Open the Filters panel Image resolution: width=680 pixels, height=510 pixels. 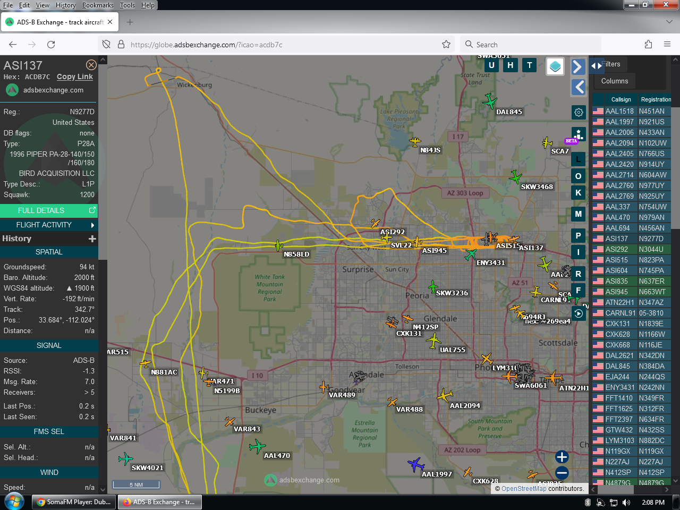[611, 64]
